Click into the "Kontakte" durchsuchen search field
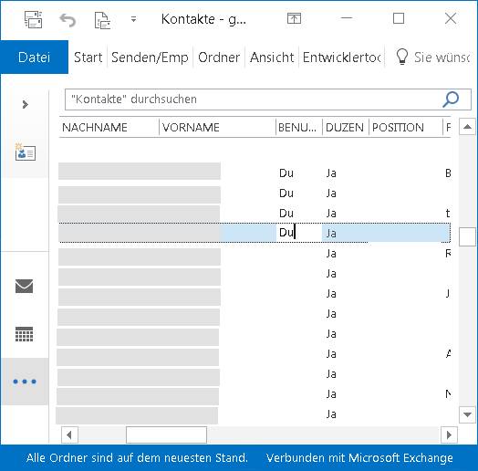The height and width of the screenshot is (471, 478). pos(253,99)
